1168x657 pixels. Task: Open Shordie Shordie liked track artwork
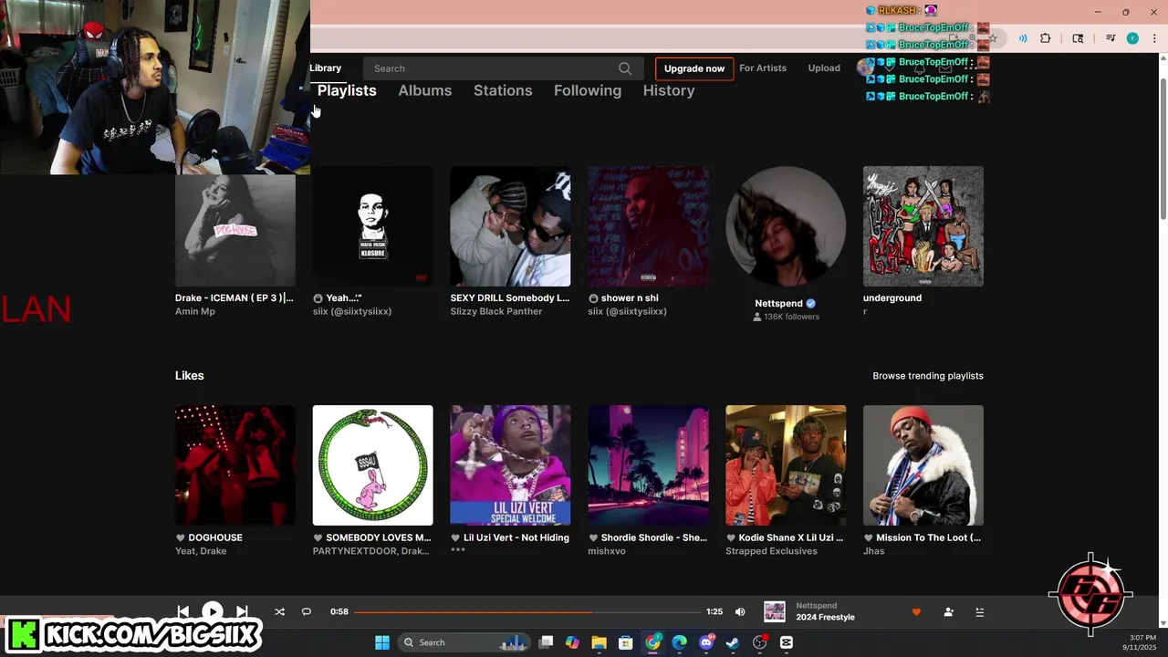tap(648, 465)
